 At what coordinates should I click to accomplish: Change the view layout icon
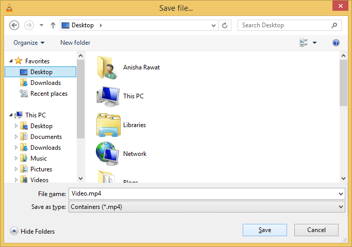[x=304, y=43]
